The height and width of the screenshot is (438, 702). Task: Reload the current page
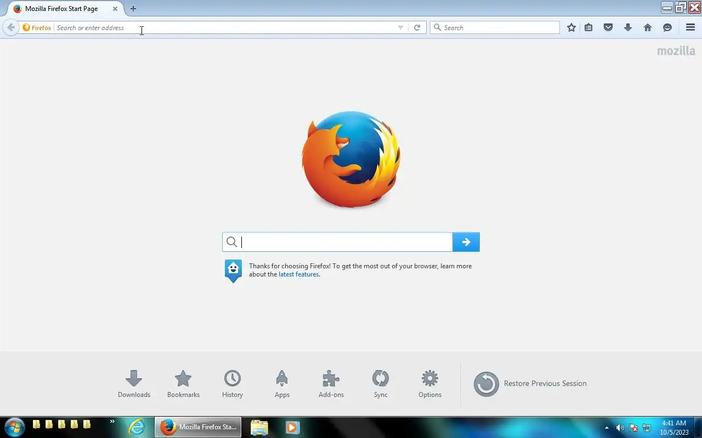417,27
